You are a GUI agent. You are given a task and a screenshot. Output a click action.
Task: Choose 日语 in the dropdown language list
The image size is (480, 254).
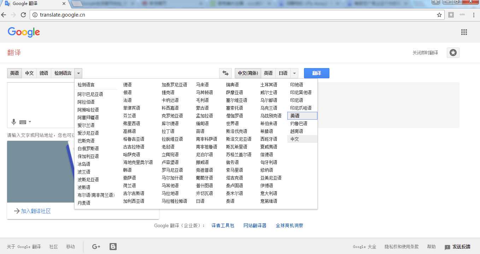tap(200, 201)
